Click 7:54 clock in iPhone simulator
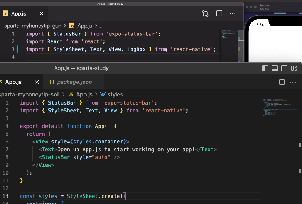This screenshot has width=302, height=204. click(260, 25)
